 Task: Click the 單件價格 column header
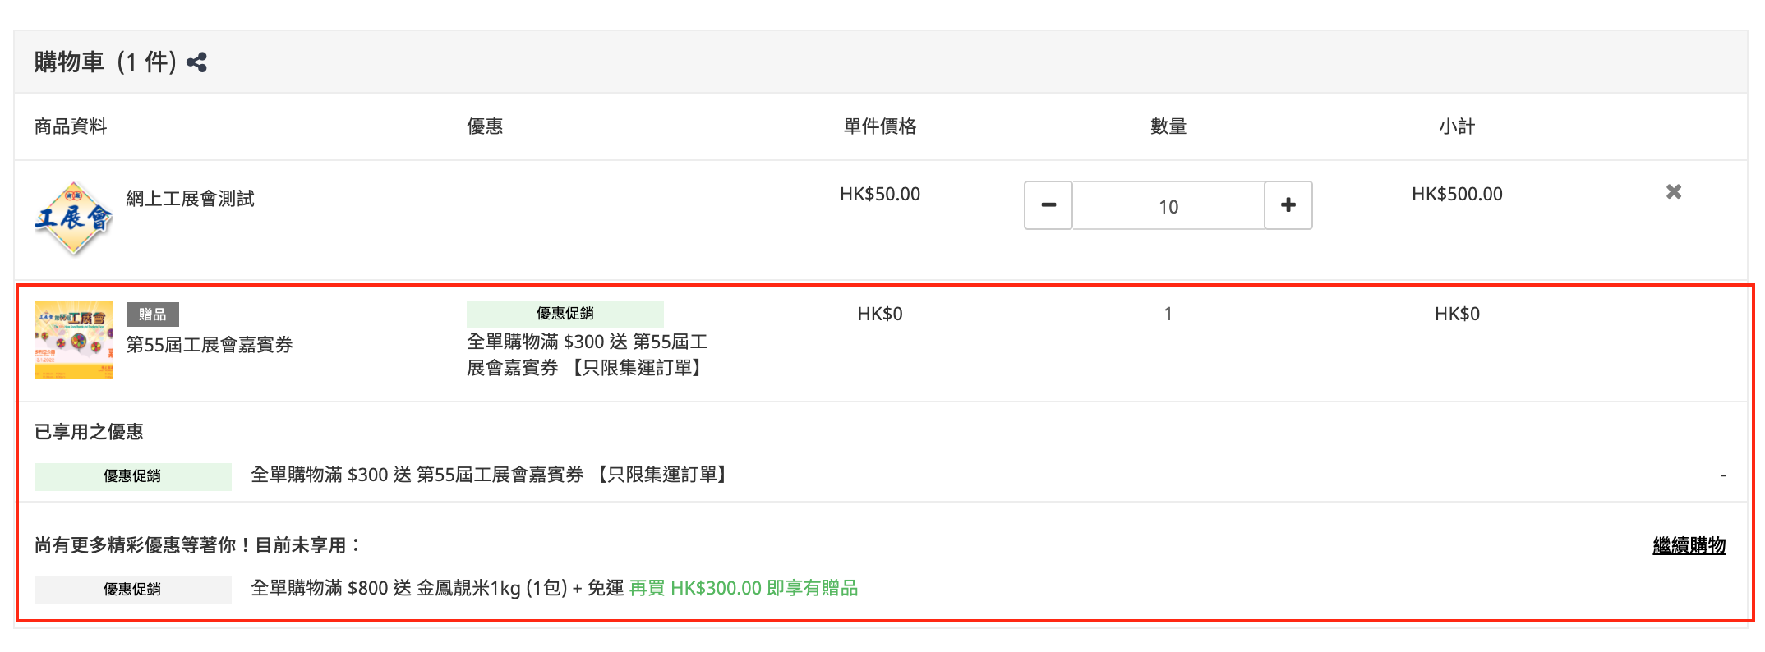[880, 126]
